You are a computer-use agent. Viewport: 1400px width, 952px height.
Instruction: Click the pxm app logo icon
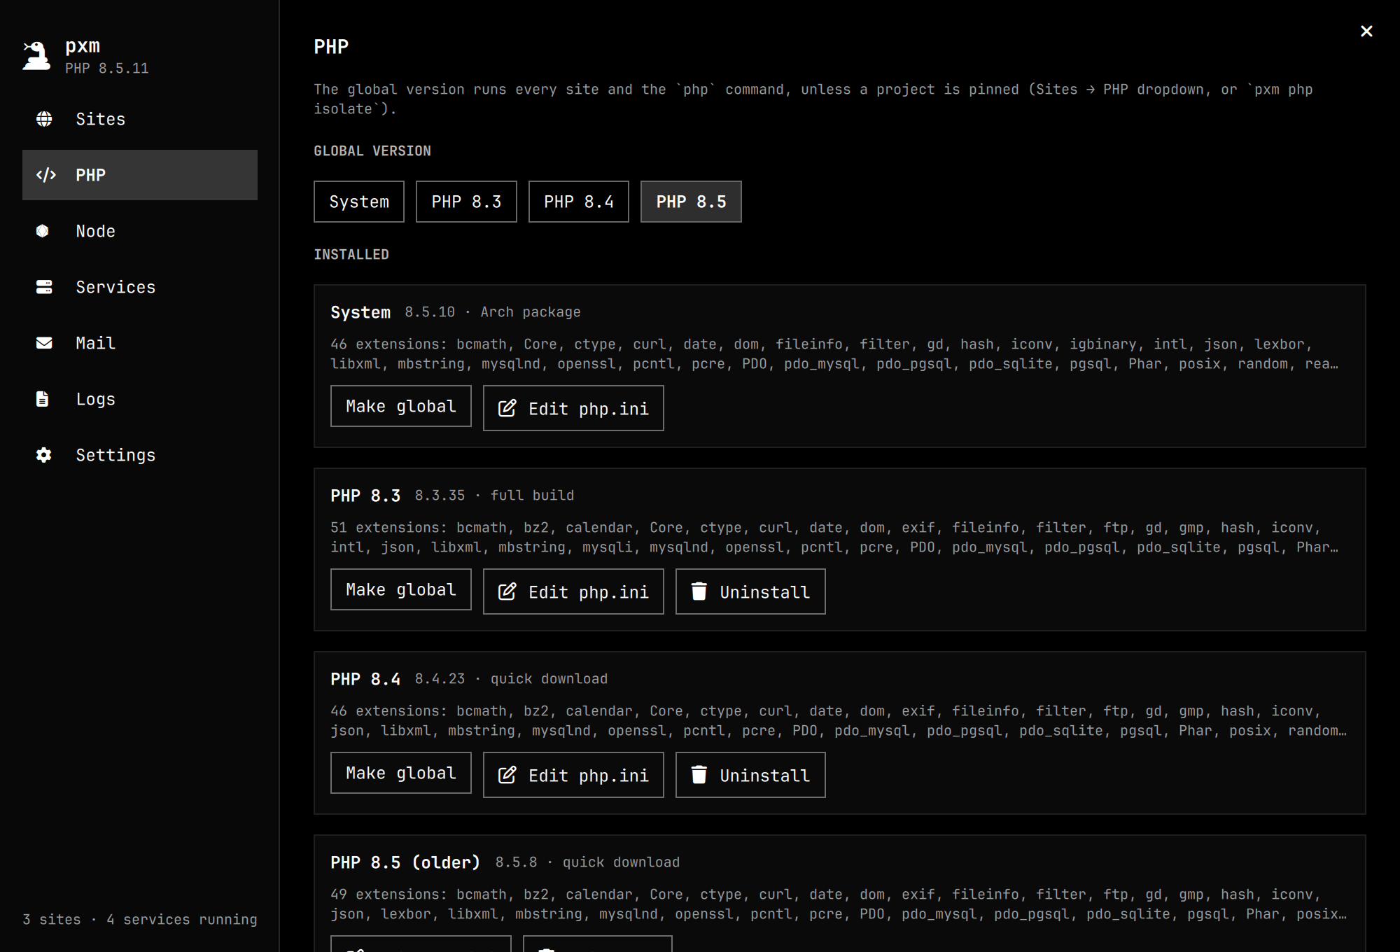coord(36,55)
